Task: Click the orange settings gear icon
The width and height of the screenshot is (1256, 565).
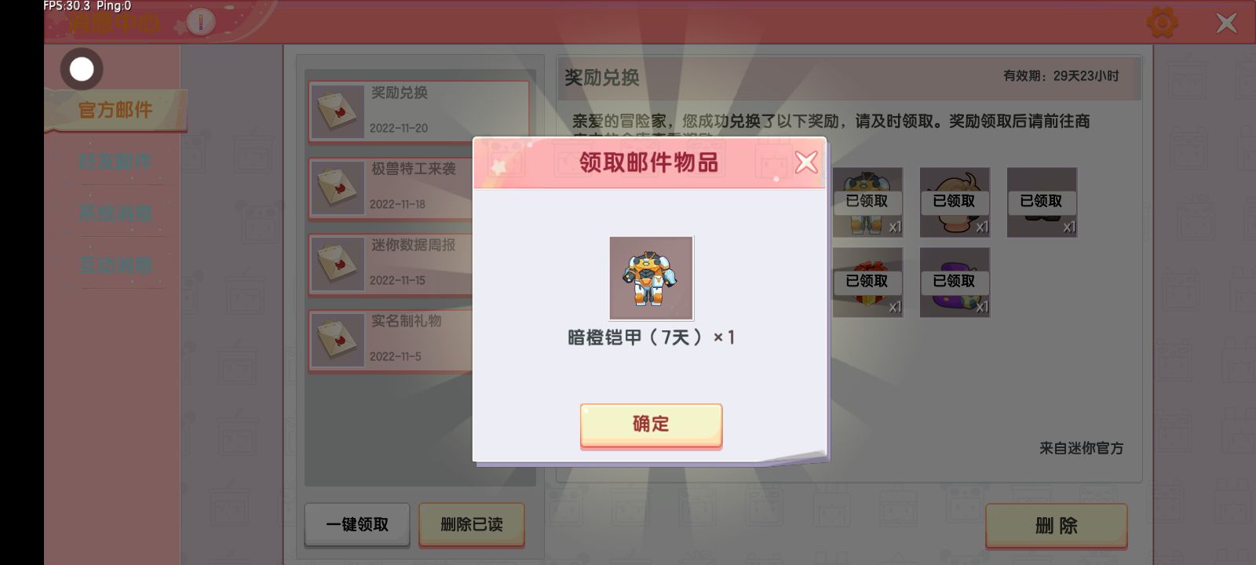Action: [x=1162, y=22]
